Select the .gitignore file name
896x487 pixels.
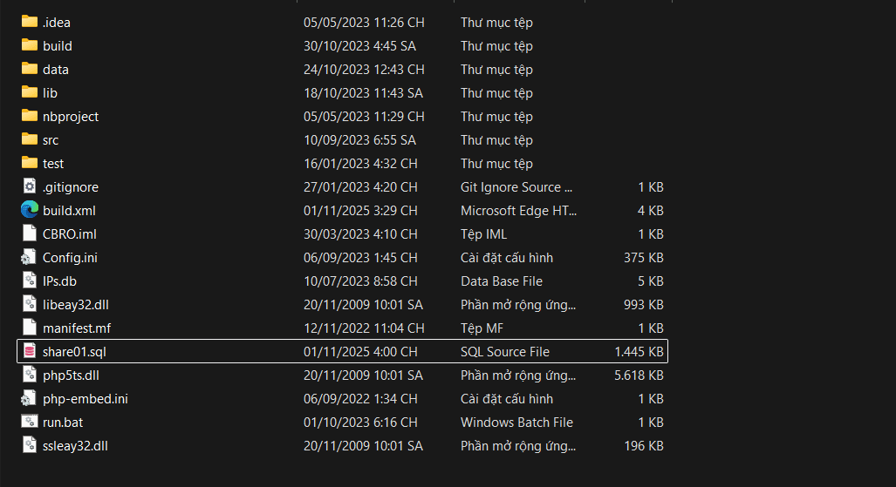[x=71, y=186]
